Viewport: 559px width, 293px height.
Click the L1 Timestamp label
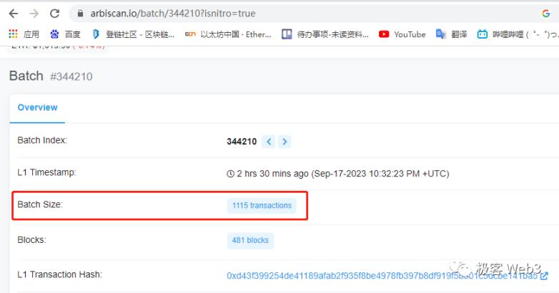[46, 172]
